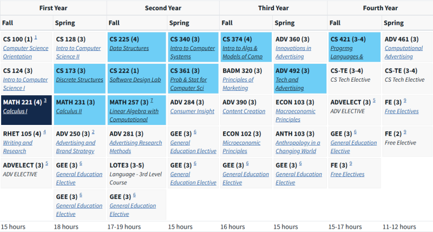Click the CS 374 (4) course title

(237, 39)
